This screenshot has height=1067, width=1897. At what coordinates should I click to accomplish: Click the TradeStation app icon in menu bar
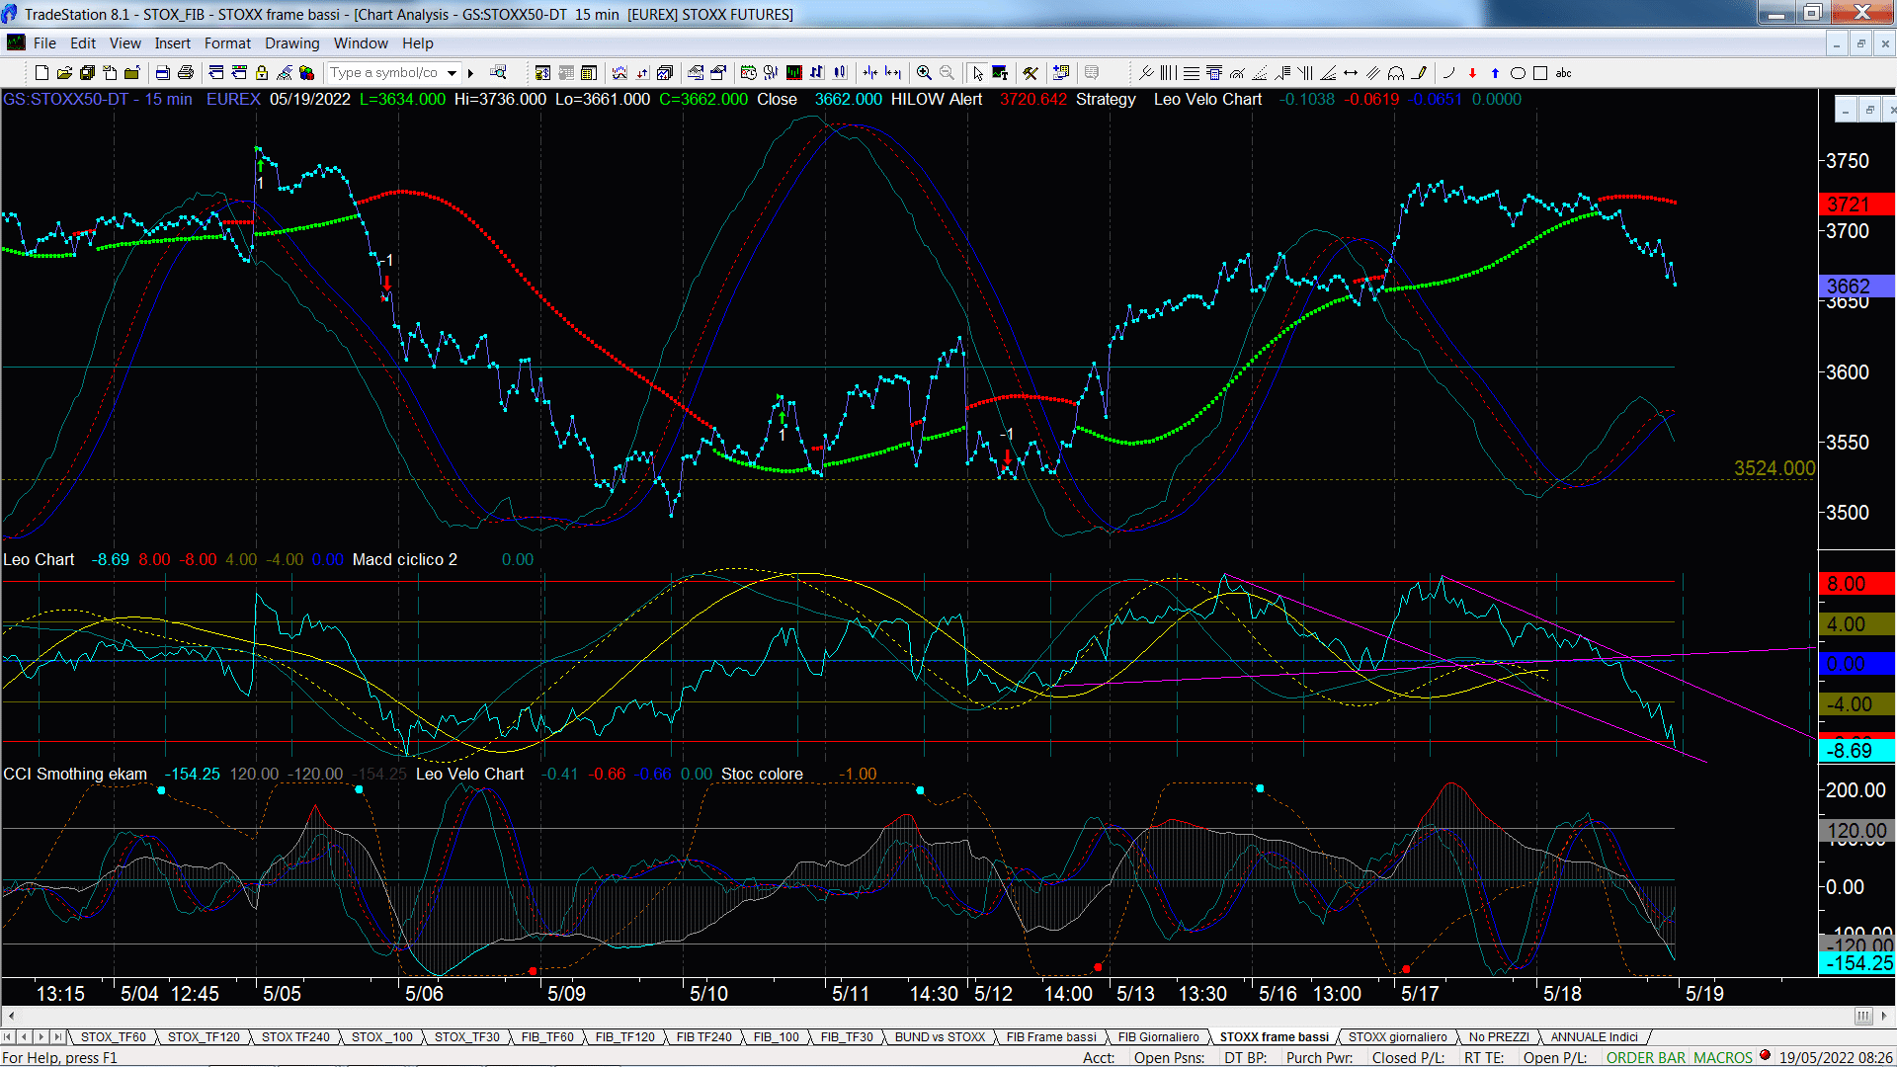(16, 42)
